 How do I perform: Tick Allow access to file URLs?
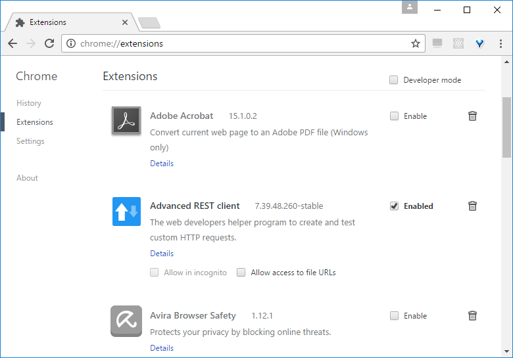(241, 273)
